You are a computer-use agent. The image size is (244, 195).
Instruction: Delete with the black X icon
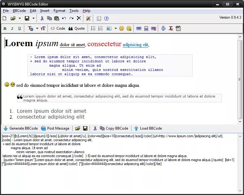pos(79,18)
